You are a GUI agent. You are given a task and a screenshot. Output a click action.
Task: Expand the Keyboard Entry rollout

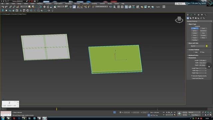point(193,55)
